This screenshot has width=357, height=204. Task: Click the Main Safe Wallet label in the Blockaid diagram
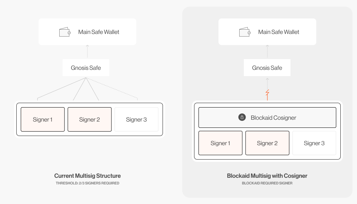click(x=278, y=32)
